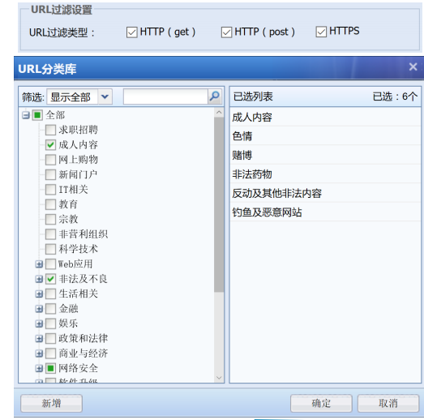
Task: Expand the 政策和法律 node
Action: [x=39, y=339]
